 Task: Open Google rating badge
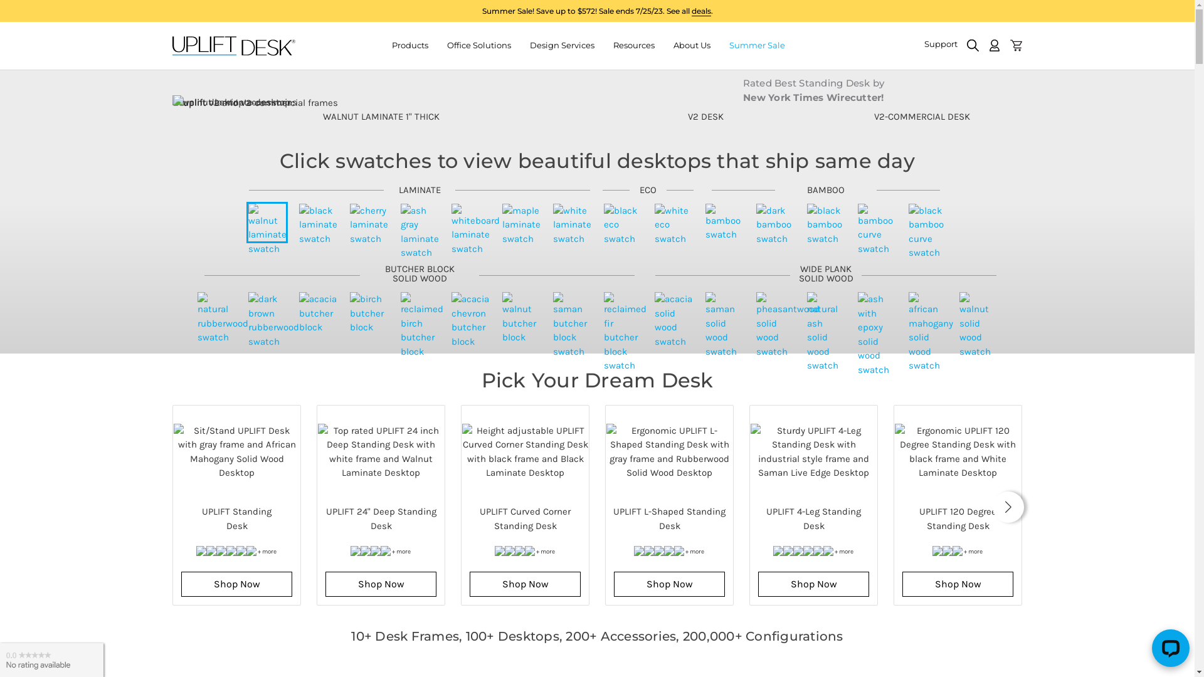click(51, 659)
